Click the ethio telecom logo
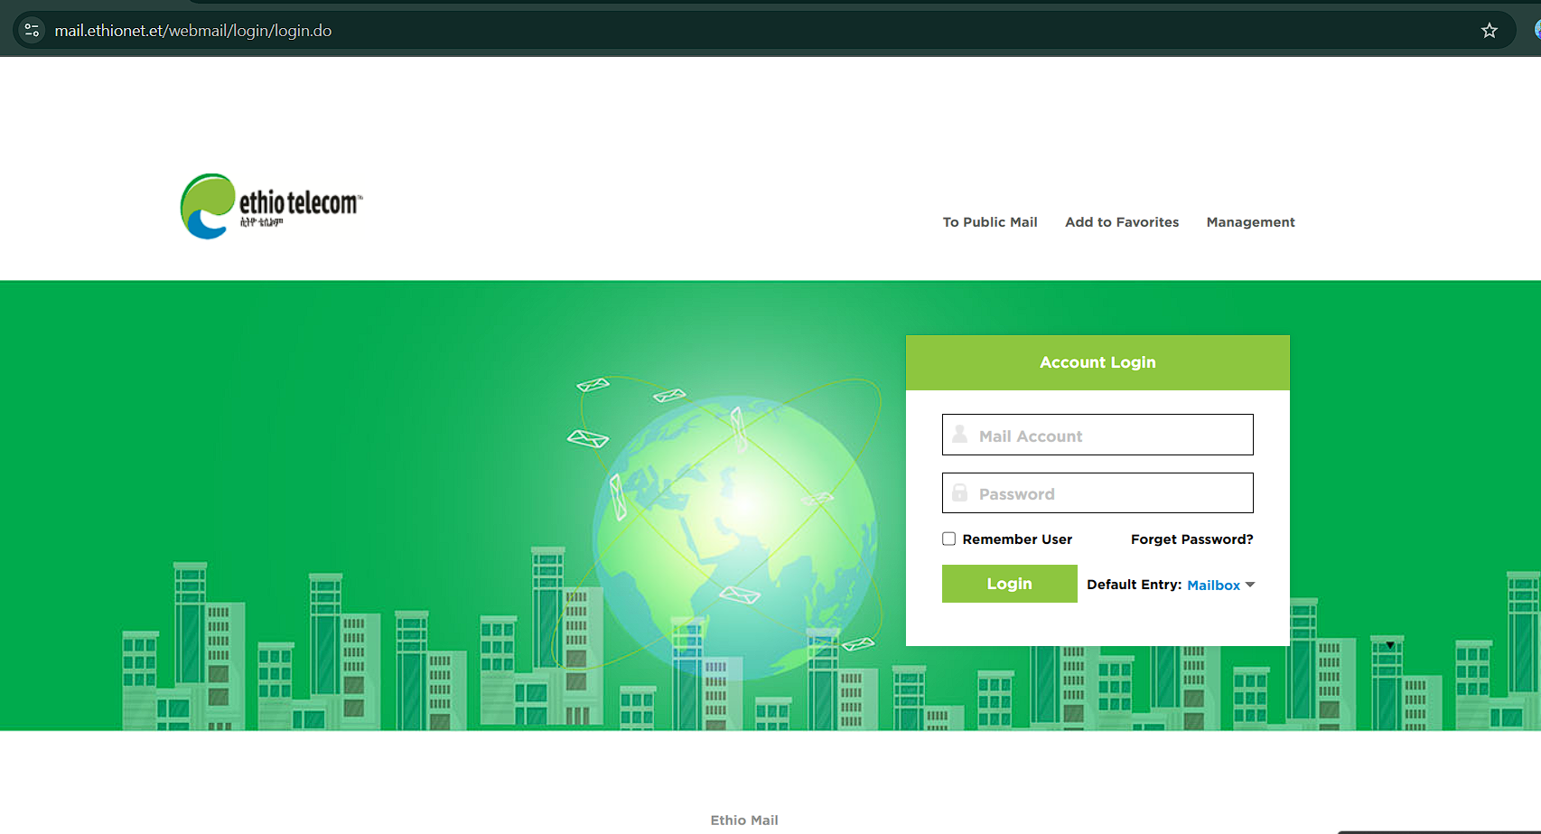Viewport: 1541px width, 834px height. pyautogui.click(x=271, y=206)
